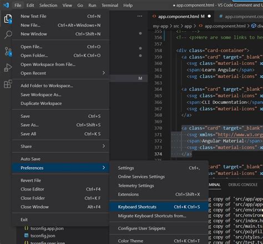Viewport: 263px width, 244px height.
Task: Choose Duplicate Workspace
Action: pos(60,103)
